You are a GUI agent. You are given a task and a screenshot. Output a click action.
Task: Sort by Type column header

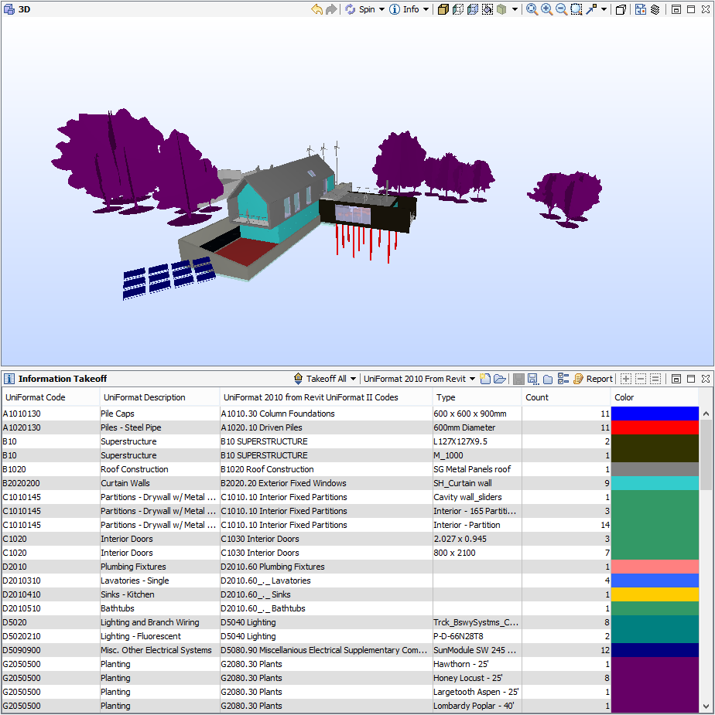[477, 397]
